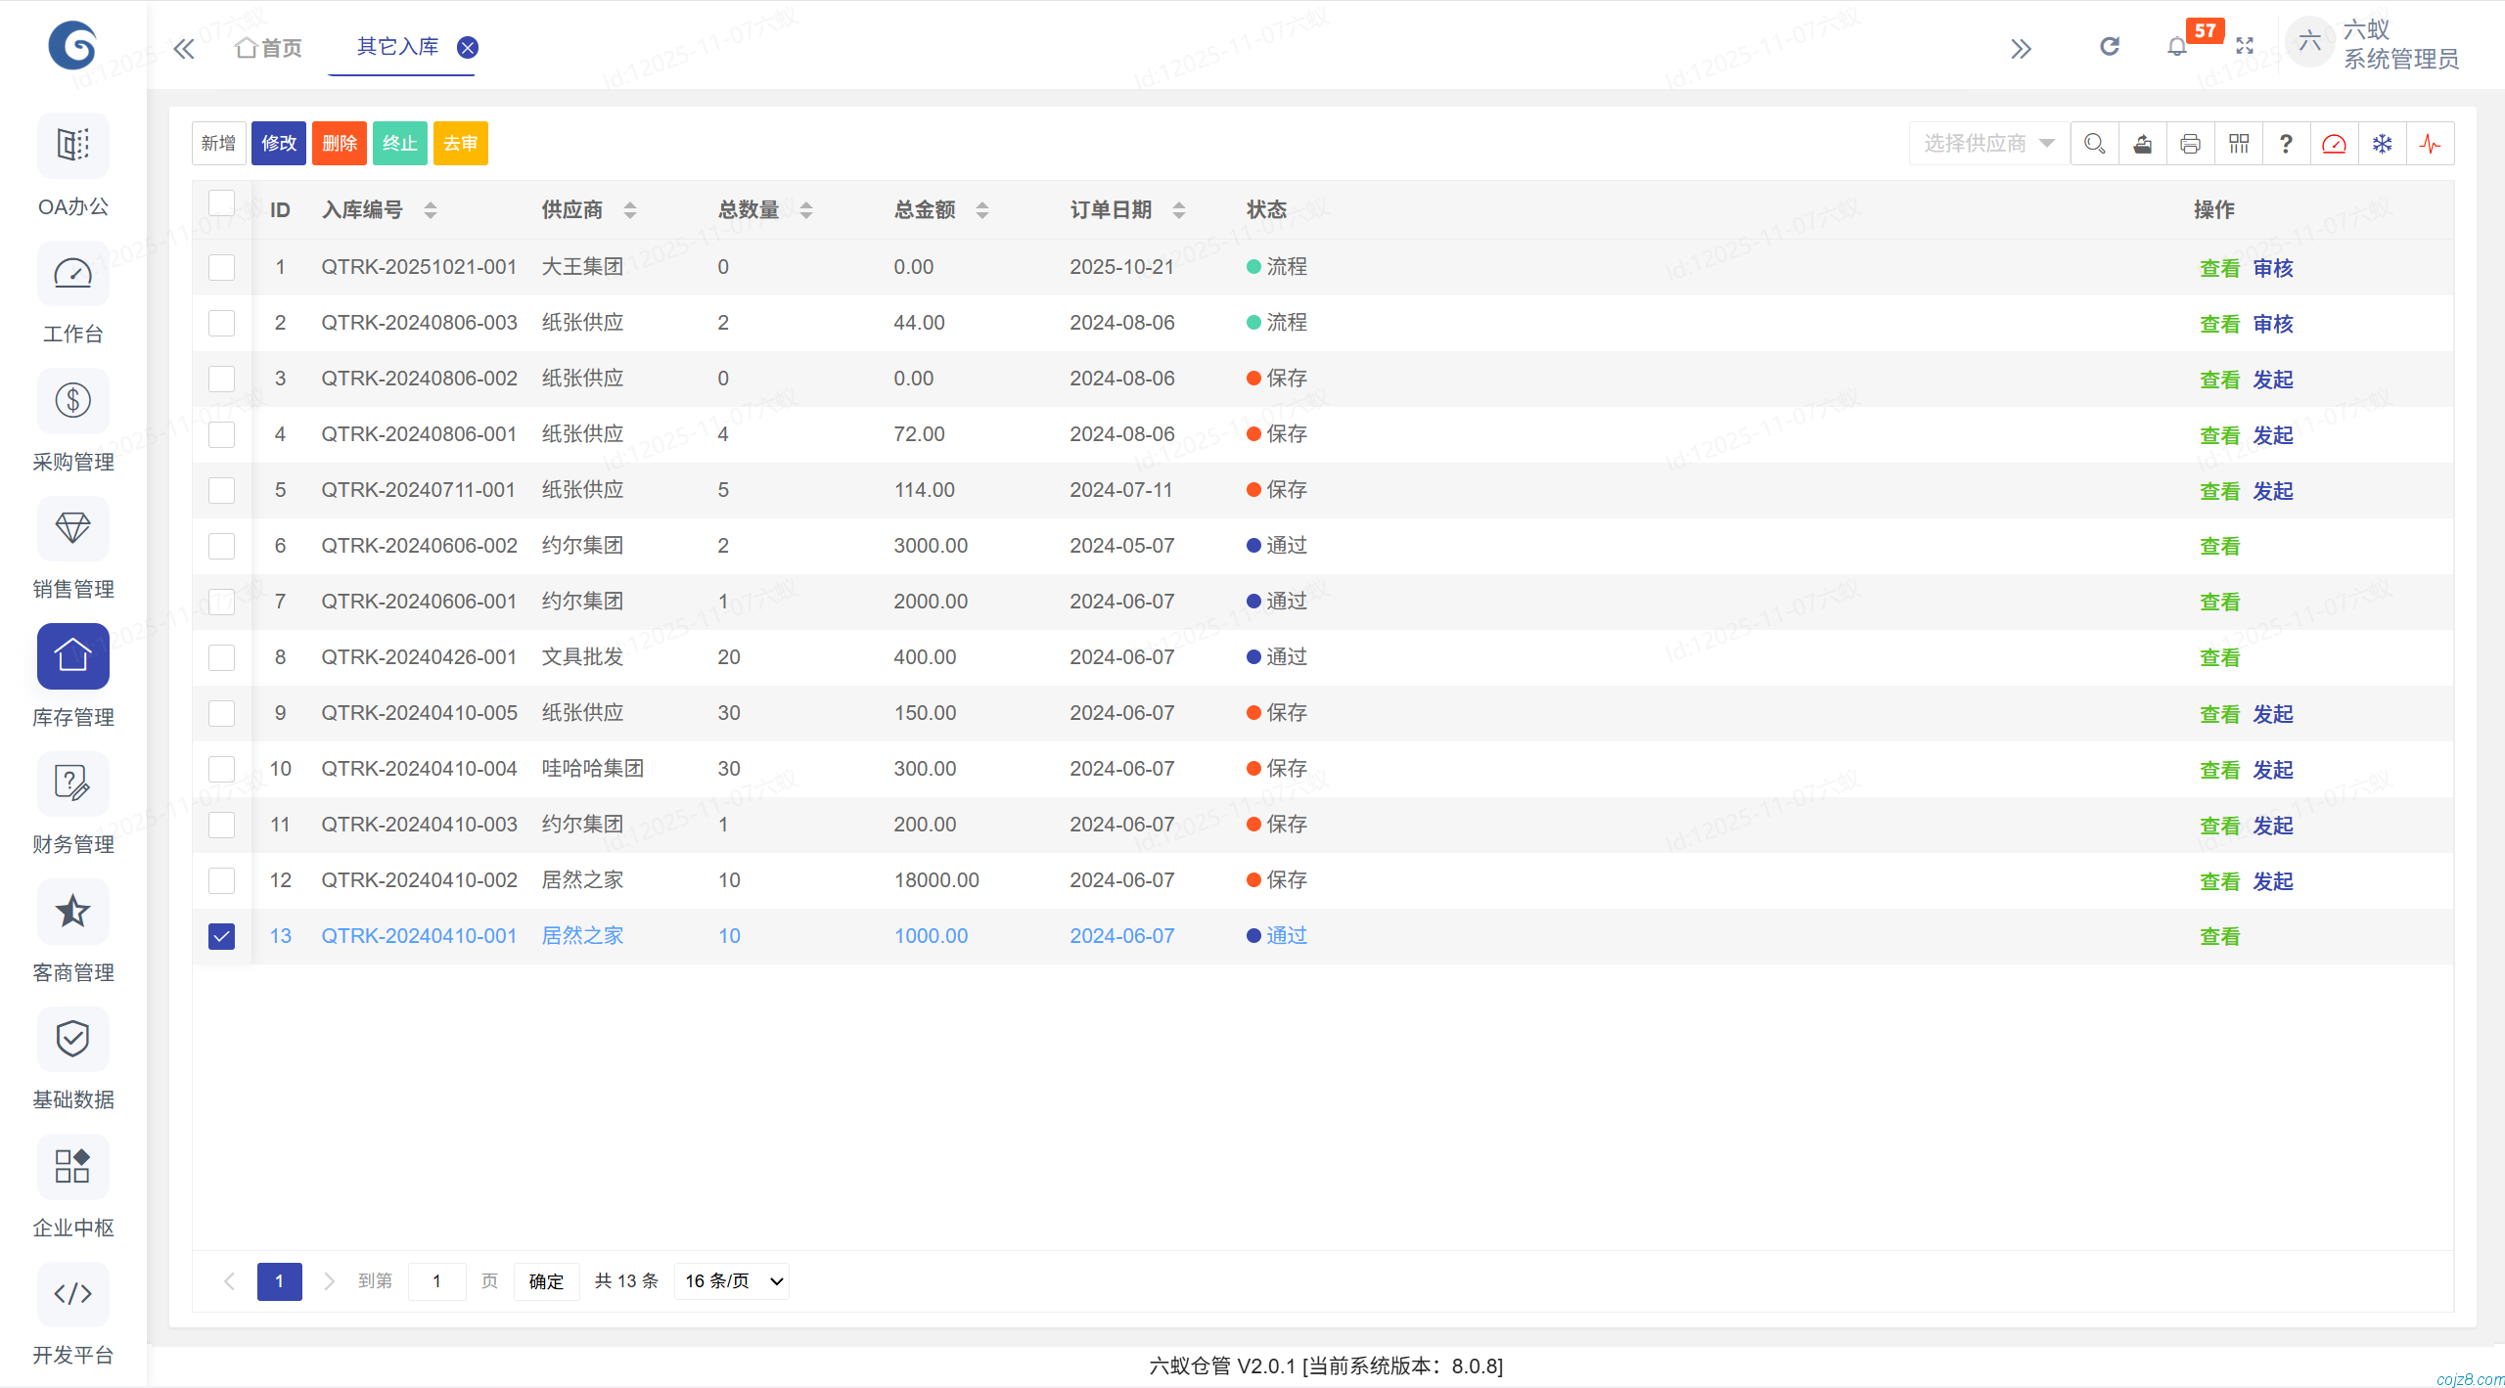This screenshot has height=1388, width=2505.
Task: Click the 新增 button to add record
Action: click(218, 143)
